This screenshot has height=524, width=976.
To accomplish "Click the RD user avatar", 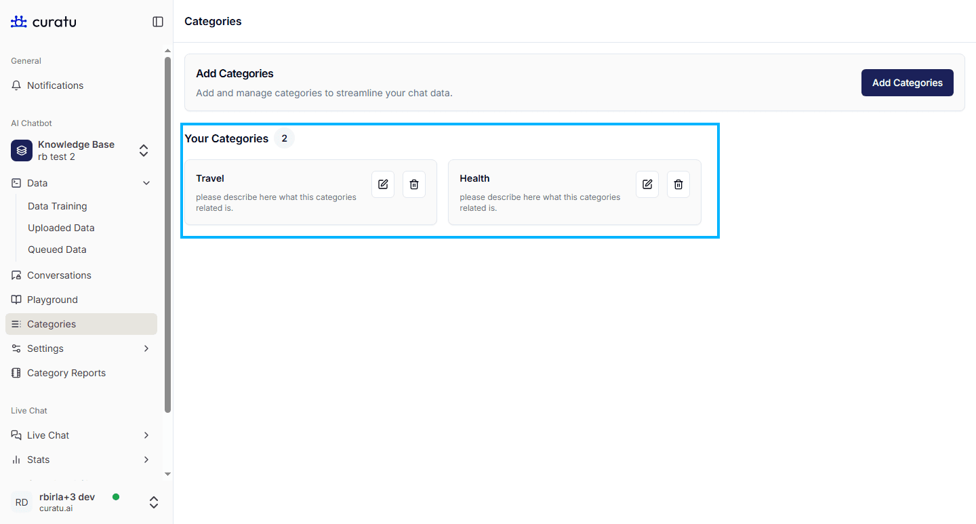I will point(22,502).
